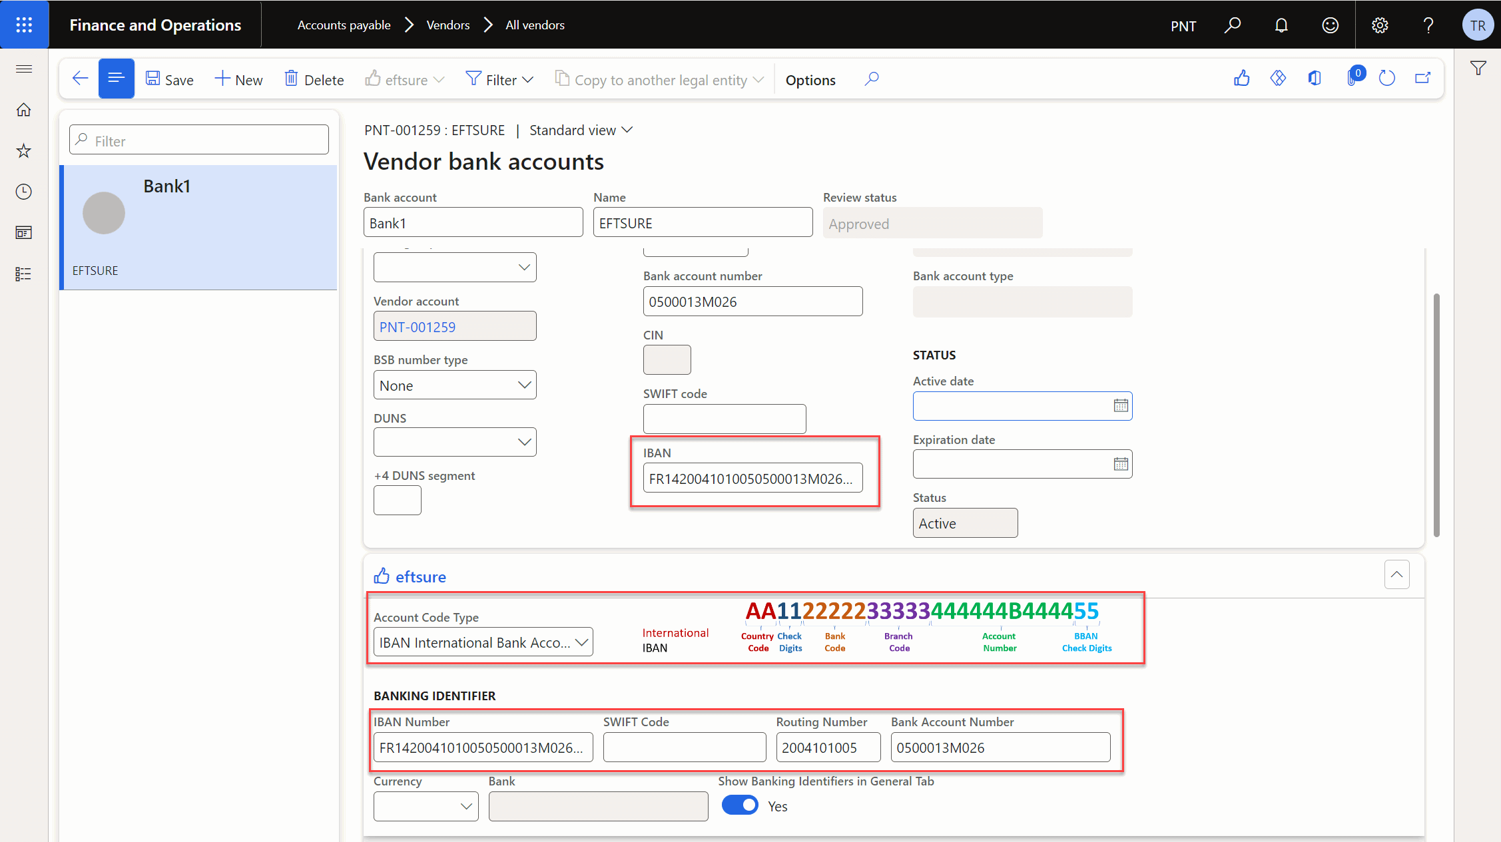Click the Delete button
The height and width of the screenshot is (842, 1501).
(314, 80)
